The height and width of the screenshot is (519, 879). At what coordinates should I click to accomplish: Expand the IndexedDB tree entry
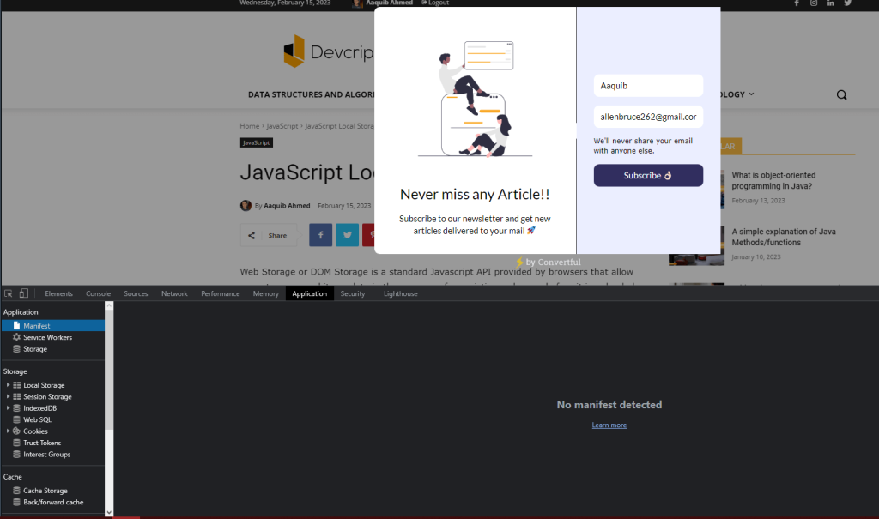pyautogui.click(x=8, y=407)
